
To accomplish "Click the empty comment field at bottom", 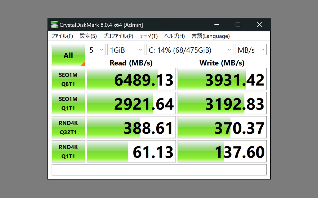I will (x=159, y=170).
